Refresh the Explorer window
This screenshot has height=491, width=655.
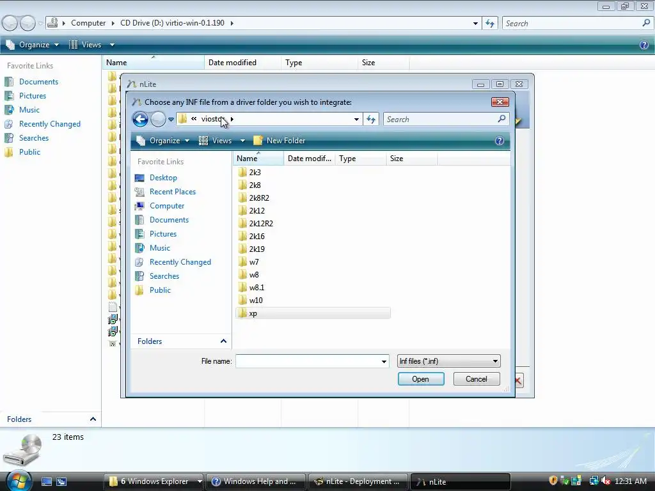[x=490, y=24]
